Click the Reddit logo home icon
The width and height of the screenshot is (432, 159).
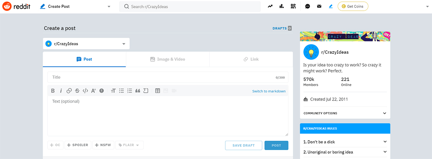[x=7, y=6]
